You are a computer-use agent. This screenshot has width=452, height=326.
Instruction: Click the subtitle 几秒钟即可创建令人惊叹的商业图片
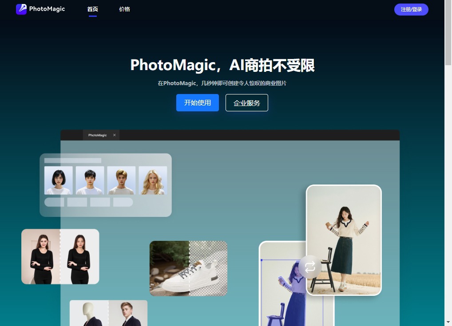point(244,83)
